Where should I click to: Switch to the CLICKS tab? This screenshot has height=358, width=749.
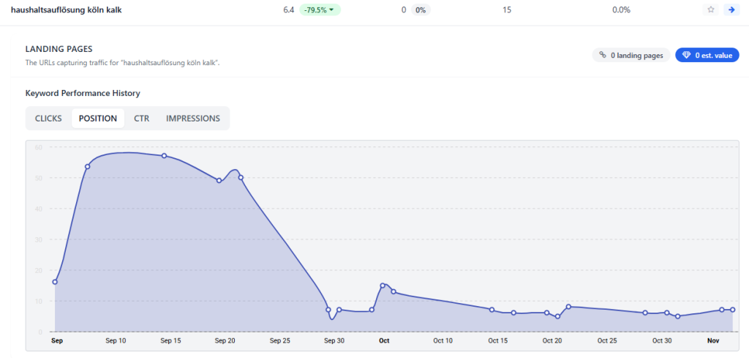click(48, 119)
